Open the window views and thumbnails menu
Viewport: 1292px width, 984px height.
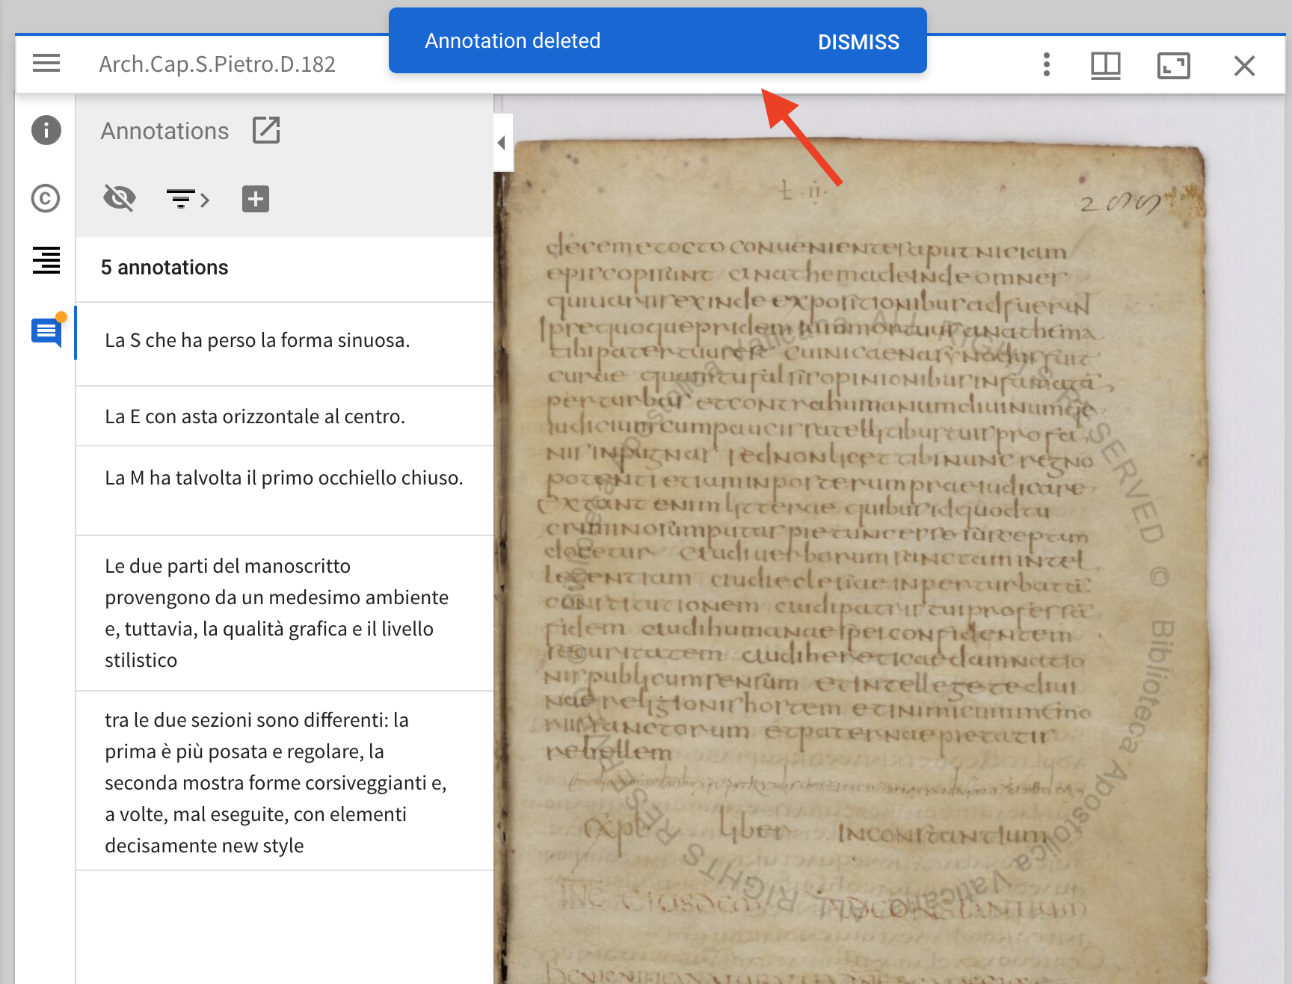(1105, 65)
